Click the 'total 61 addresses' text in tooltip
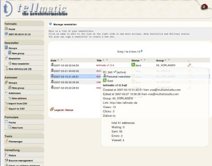Image resolution: width=212 pixels, height=166 pixels. tap(123, 123)
